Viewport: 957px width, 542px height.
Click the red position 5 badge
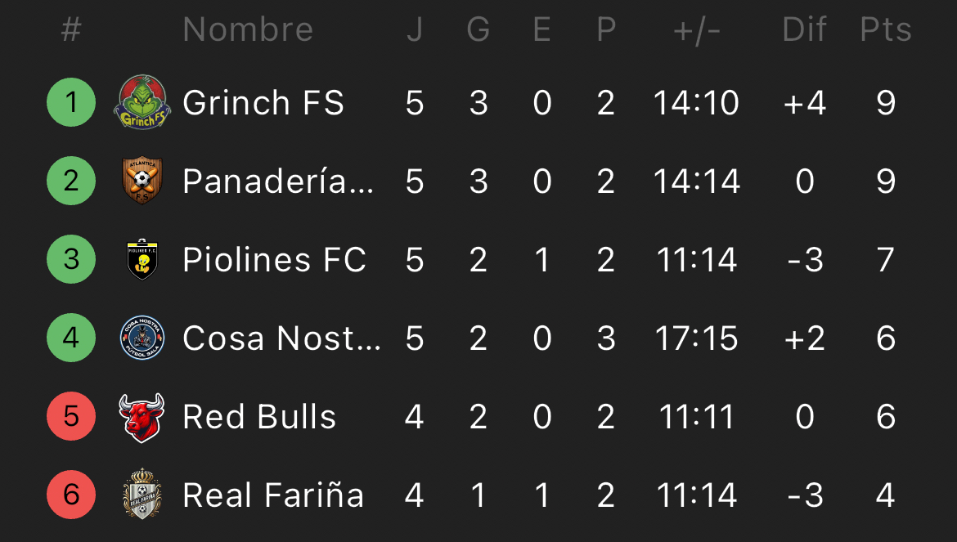71,417
